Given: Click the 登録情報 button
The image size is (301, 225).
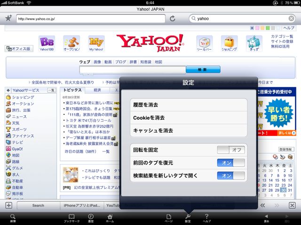Looking at the screenshot, I should point(286,149).
